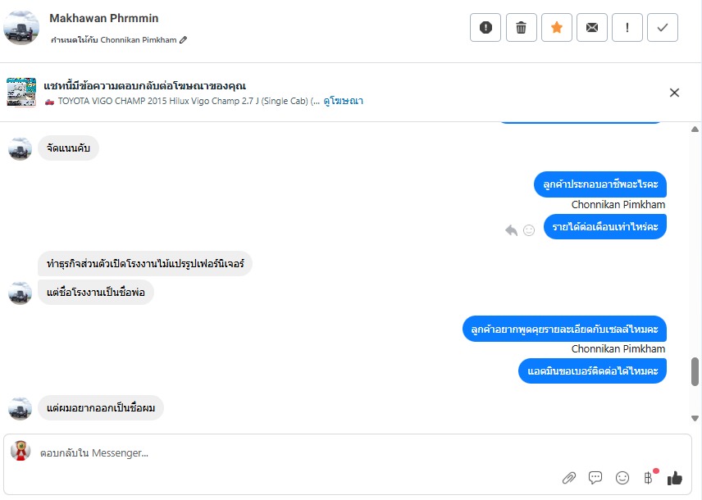Viewport: 702px width, 500px height.
Task: Open saved replies speech bubble icon
Action: (x=595, y=478)
